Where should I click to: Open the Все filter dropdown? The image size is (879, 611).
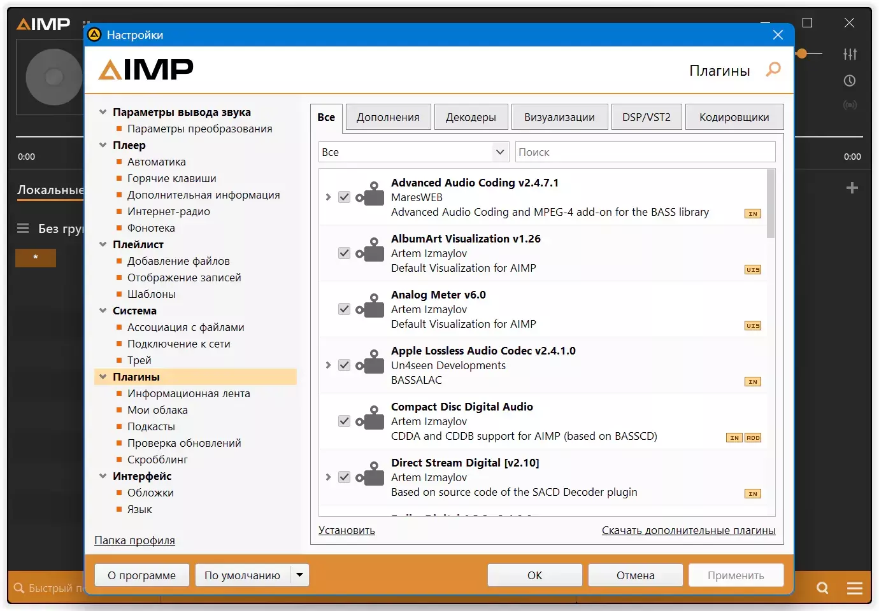tap(414, 152)
